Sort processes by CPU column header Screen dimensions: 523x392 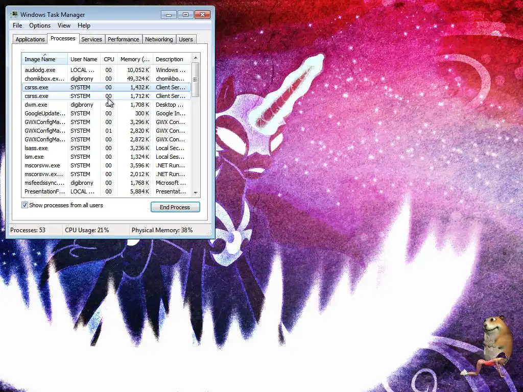(109, 59)
